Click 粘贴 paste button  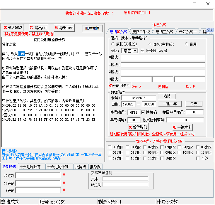pyautogui.click(x=167, y=96)
